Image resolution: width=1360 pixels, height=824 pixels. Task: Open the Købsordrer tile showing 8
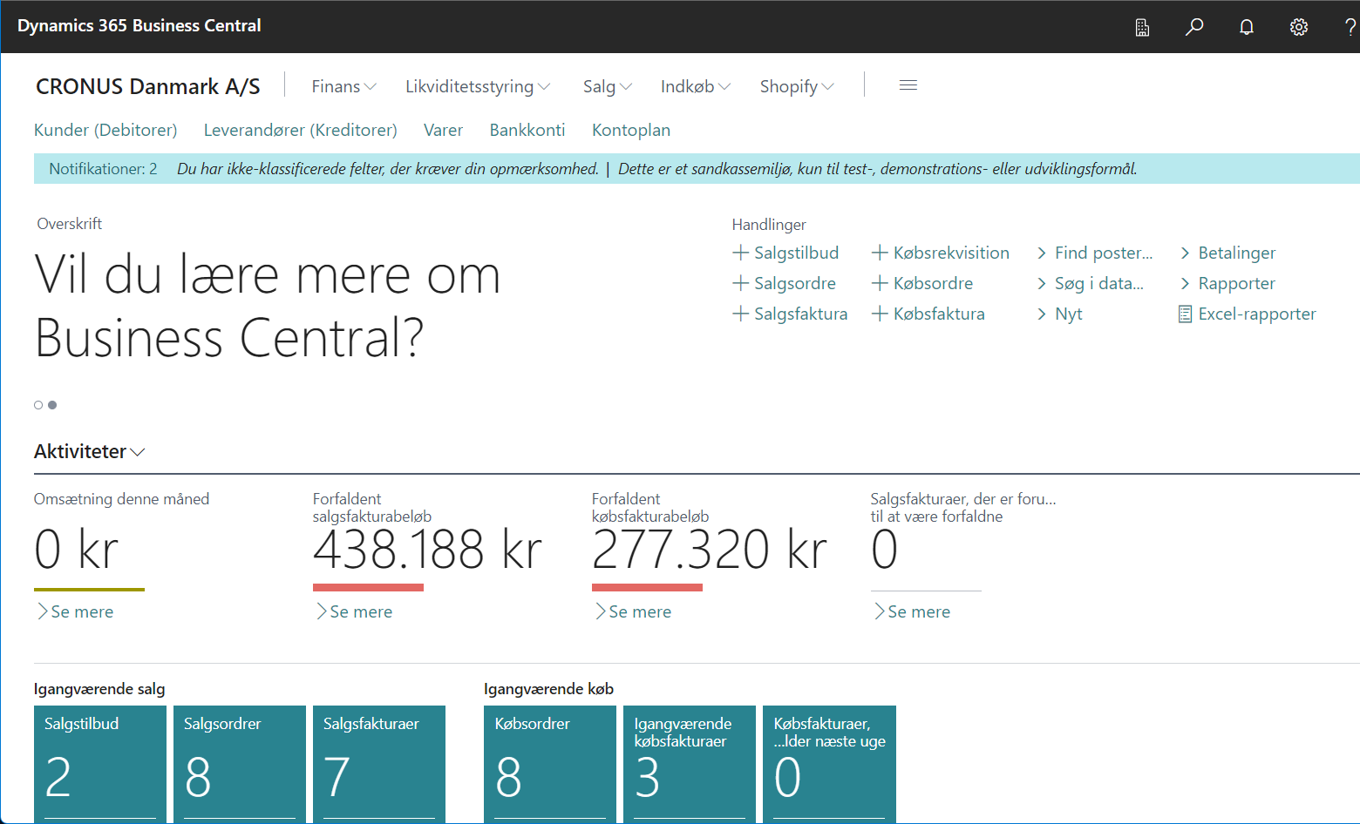tap(550, 764)
